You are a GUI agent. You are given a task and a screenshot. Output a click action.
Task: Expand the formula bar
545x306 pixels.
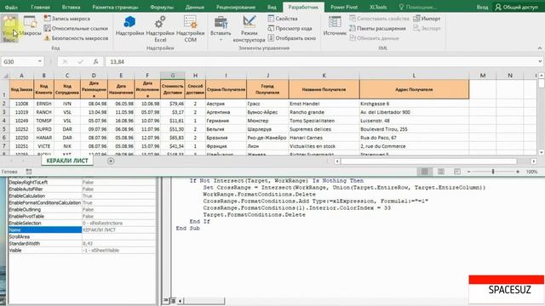540,61
